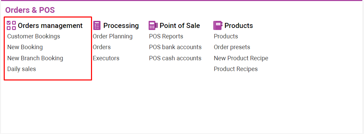Open Order presets

point(232,47)
